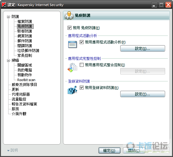Collapse the 防護 tree node
173x157 pixels.
8,17
